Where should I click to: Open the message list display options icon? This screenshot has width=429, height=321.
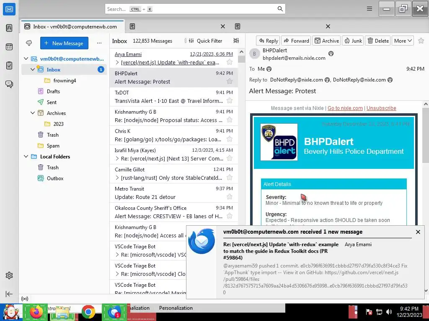(x=236, y=41)
